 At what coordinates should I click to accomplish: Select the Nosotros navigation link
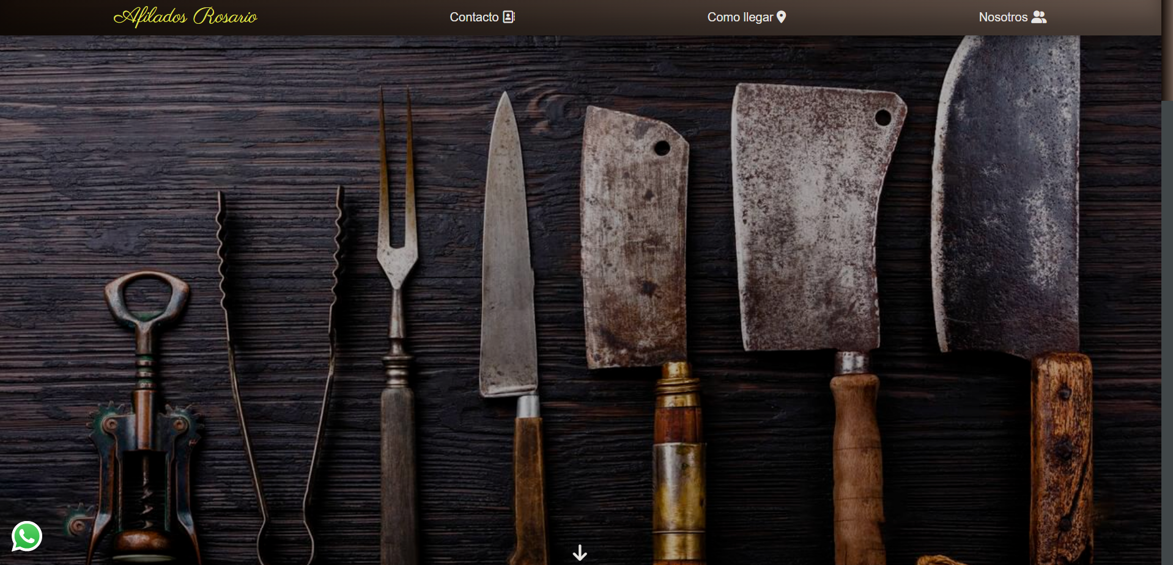tap(1002, 17)
